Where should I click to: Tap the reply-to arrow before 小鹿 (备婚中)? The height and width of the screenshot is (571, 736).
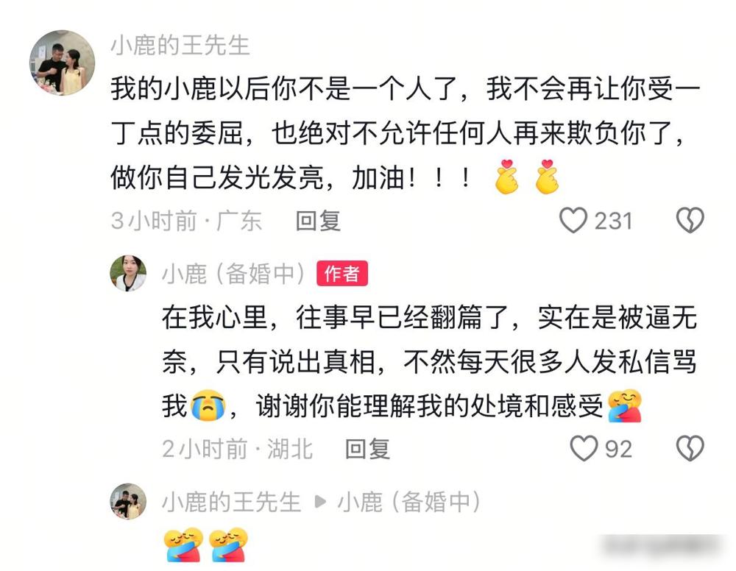pos(320,502)
